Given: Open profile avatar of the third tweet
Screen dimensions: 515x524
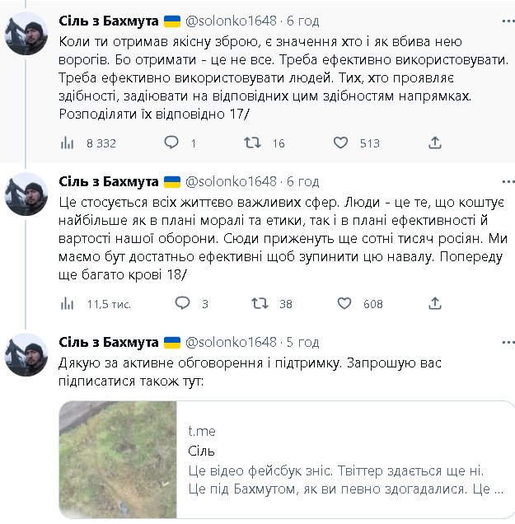Looking at the screenshot, I should click(x=27, y=354).
